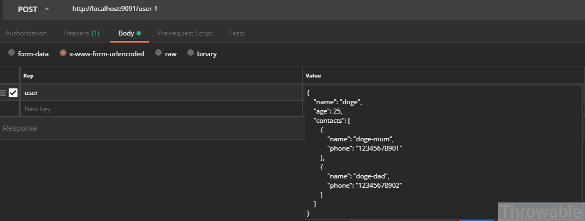
Task: Click the Key column header
Action: (28, 75)
